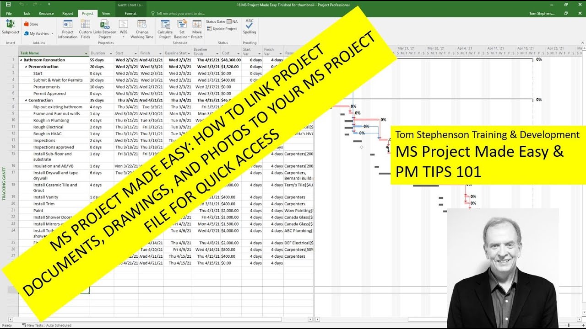Image resolution: width=586 pixels, height=329 pixels.
Task: Select the 'Install Vanity' task
Action: [x=46, y=197]
